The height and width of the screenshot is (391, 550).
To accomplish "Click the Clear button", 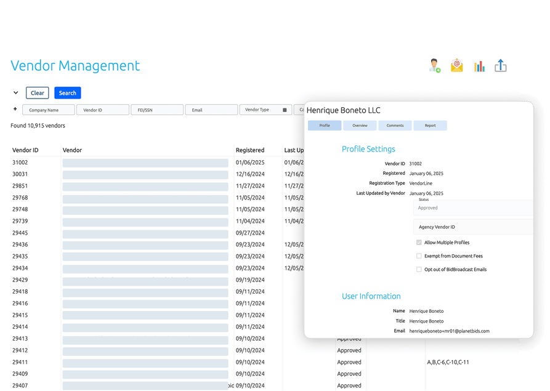I will click(x=38, y=93).
